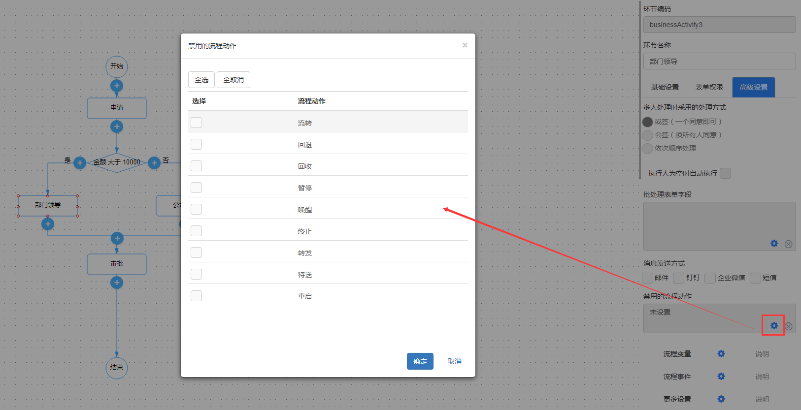
Task: Enable 邮件 message checkbox
Action: pos(648,278)
